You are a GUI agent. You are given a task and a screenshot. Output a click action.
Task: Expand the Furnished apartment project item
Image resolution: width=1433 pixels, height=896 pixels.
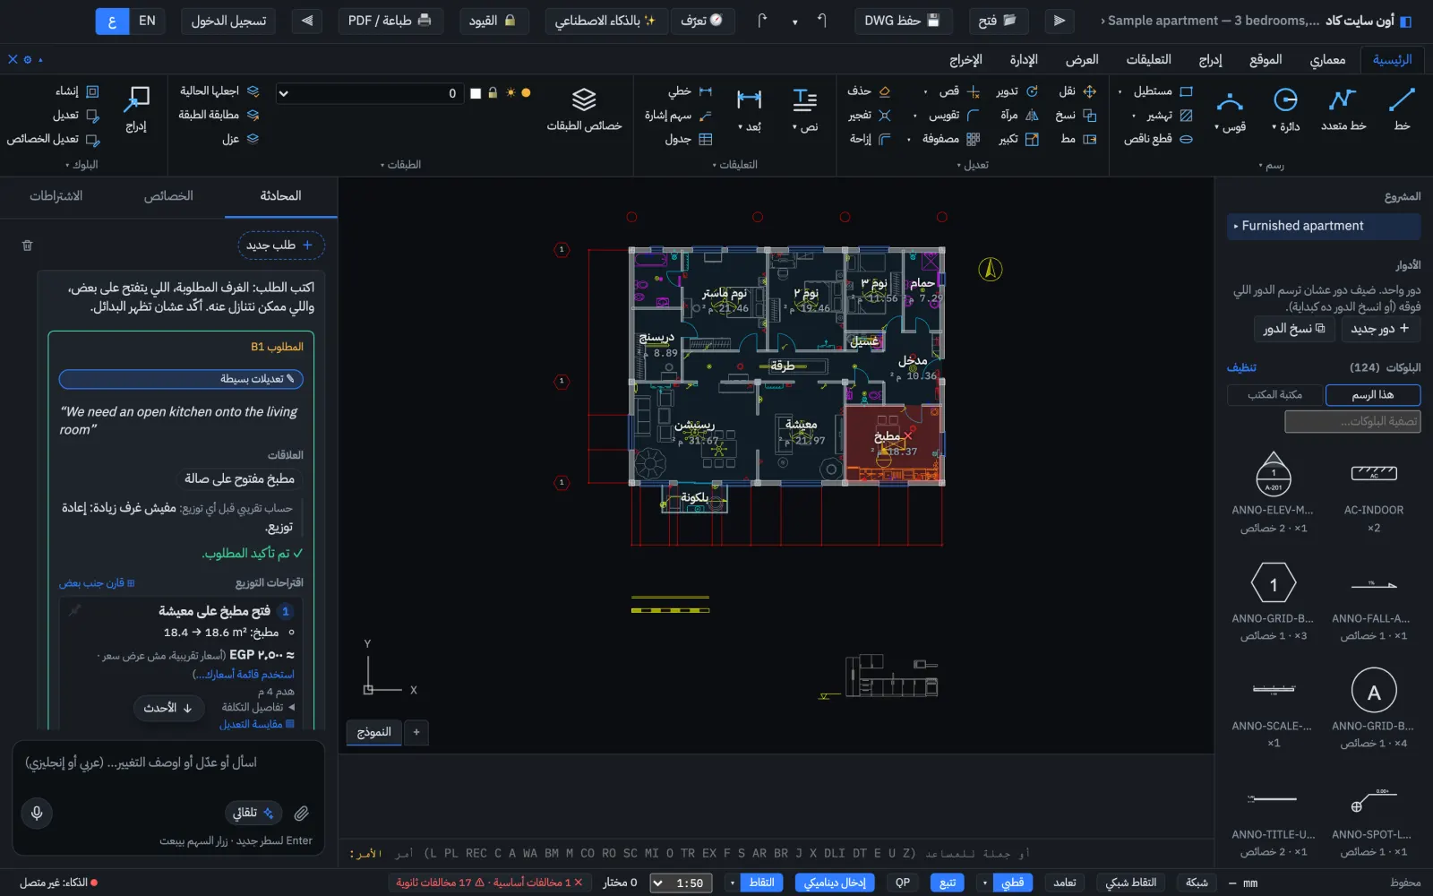(1324, 226)
